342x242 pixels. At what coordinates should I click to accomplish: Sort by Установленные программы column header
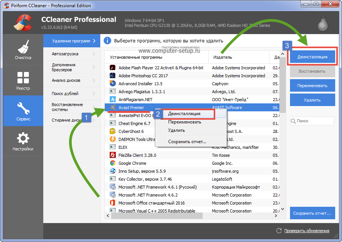point(157,57)
